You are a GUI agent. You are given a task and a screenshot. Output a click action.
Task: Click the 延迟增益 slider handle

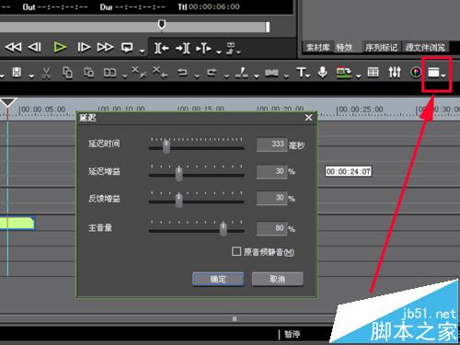179,174
